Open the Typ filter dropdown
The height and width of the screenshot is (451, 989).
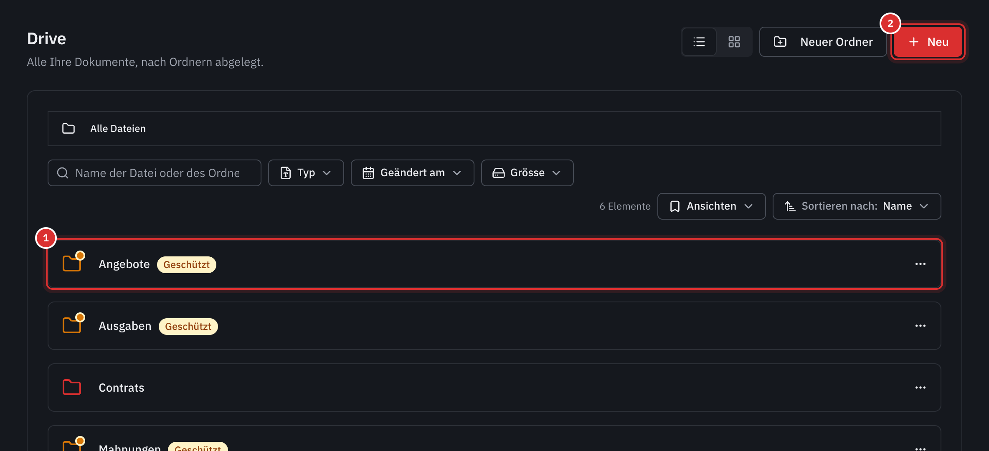coord(306,173)
